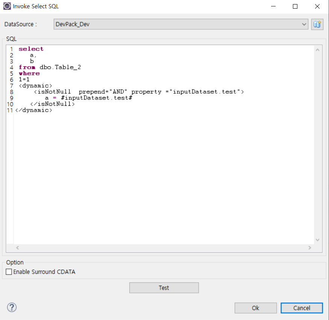Click the Cancel button
The width and height of the screenshot is (329, 320).
pos(302,308)
